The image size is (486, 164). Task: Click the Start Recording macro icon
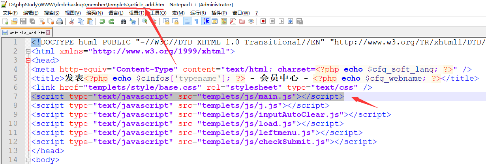click(x=263, y=21)
